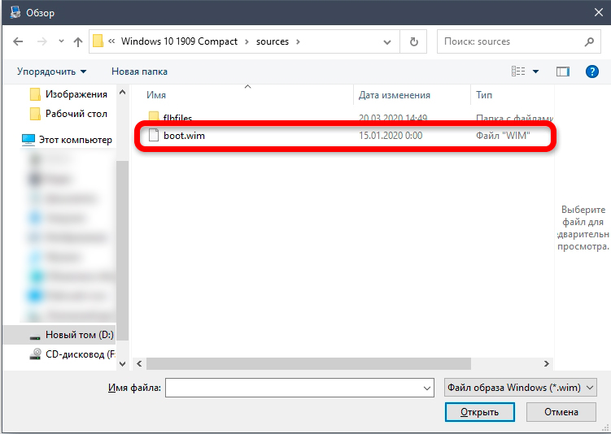Select the sources breadcrumb segment

point(273,41)
